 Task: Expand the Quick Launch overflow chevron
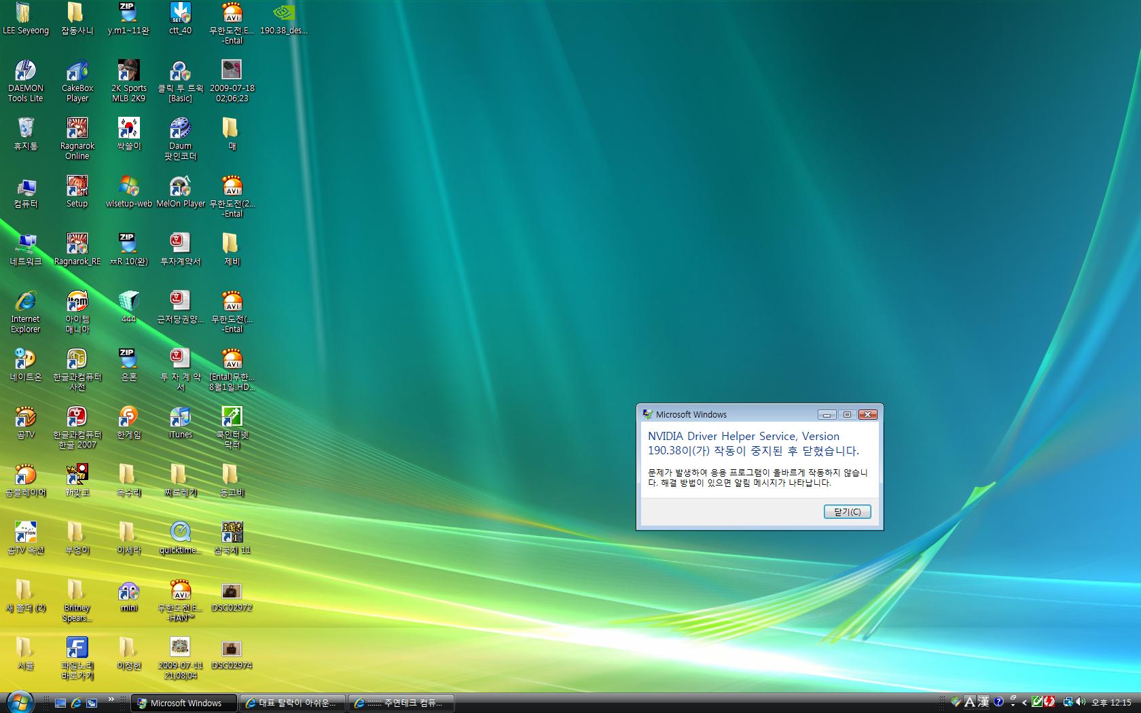point(111,699)
